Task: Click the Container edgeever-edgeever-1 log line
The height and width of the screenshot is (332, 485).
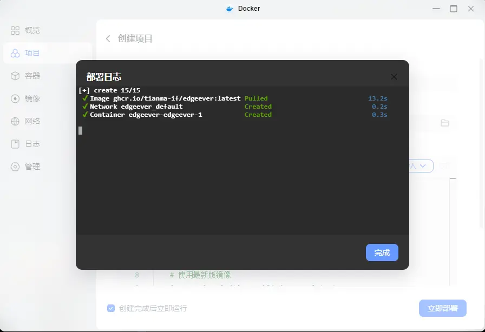Action: [146, 115]
